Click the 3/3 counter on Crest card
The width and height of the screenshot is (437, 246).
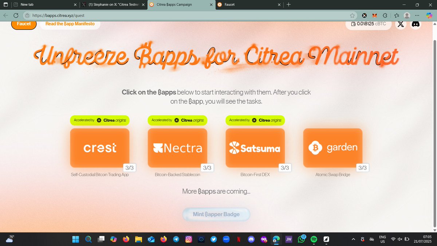click(x=129, y=168)
